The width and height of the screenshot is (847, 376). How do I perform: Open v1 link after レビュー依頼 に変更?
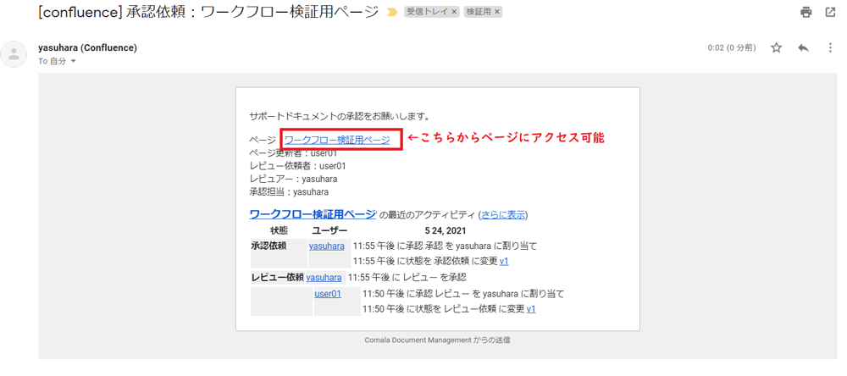click(531, 309)
